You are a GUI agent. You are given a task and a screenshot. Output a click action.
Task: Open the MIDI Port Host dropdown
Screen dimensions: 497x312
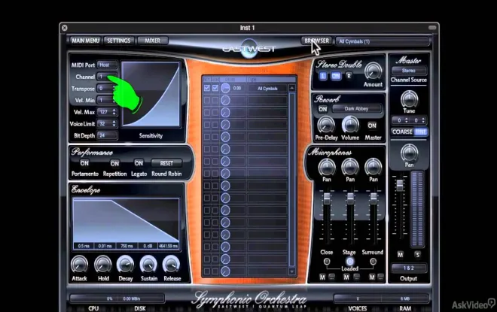coord(107,65)
